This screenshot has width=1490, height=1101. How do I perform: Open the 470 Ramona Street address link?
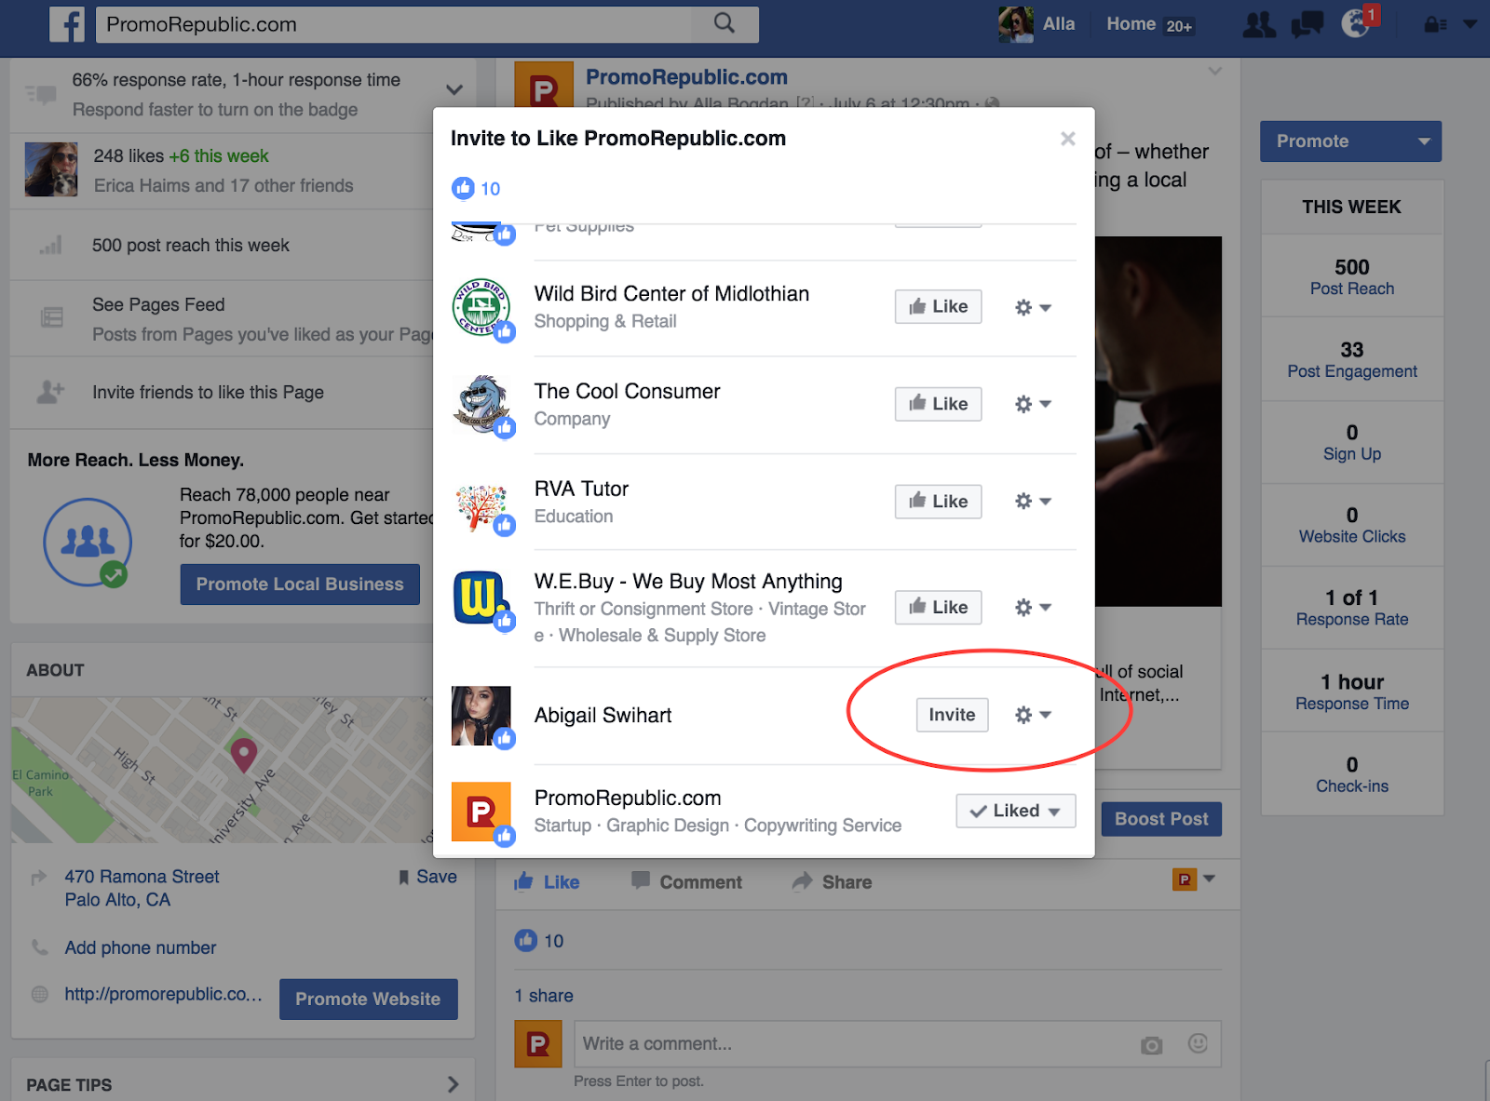tap(142, 888)
